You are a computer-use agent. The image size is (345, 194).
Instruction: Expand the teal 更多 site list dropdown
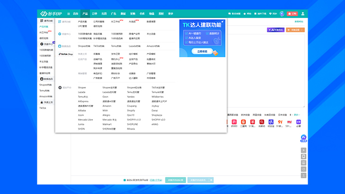pyautogui.click(x=297, y=115)
